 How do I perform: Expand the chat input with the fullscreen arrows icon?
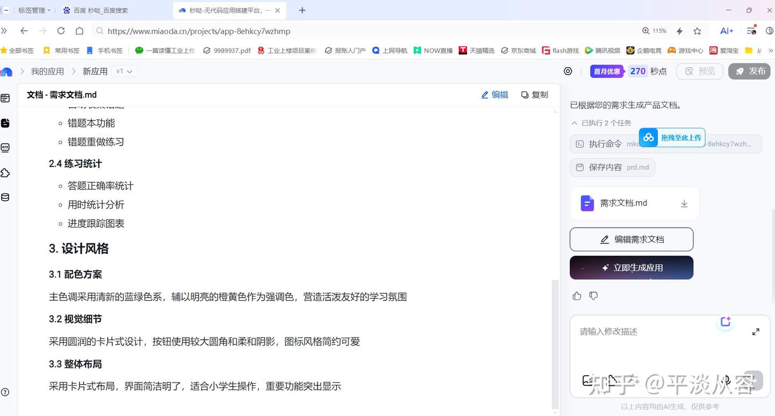coord(756,332)
